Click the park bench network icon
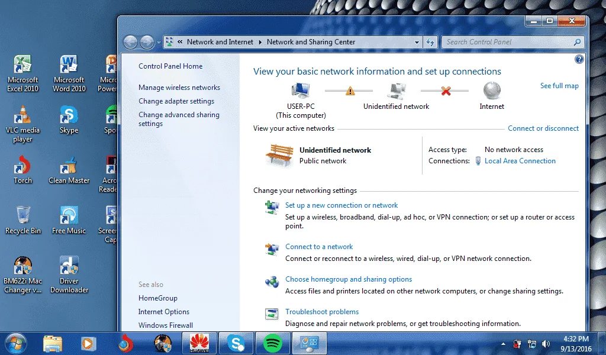 pos(279,155)
